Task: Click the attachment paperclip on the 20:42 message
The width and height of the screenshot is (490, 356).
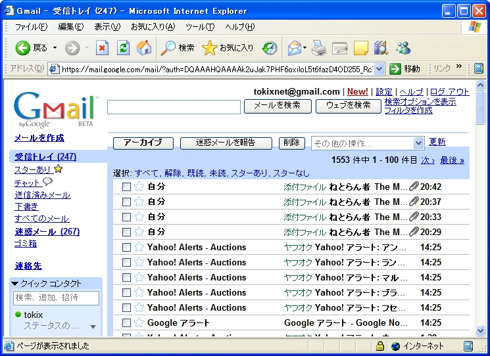Action: tap(414, 187)
